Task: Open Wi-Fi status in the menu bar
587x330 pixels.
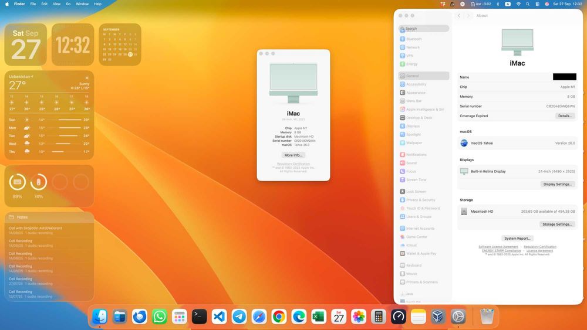Action: point(518,4)
